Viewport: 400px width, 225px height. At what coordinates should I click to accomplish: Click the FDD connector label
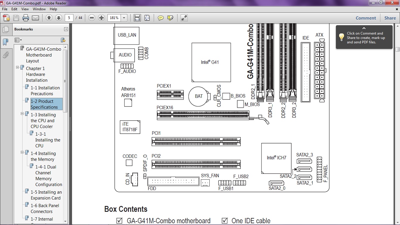[x=152, y=189]
